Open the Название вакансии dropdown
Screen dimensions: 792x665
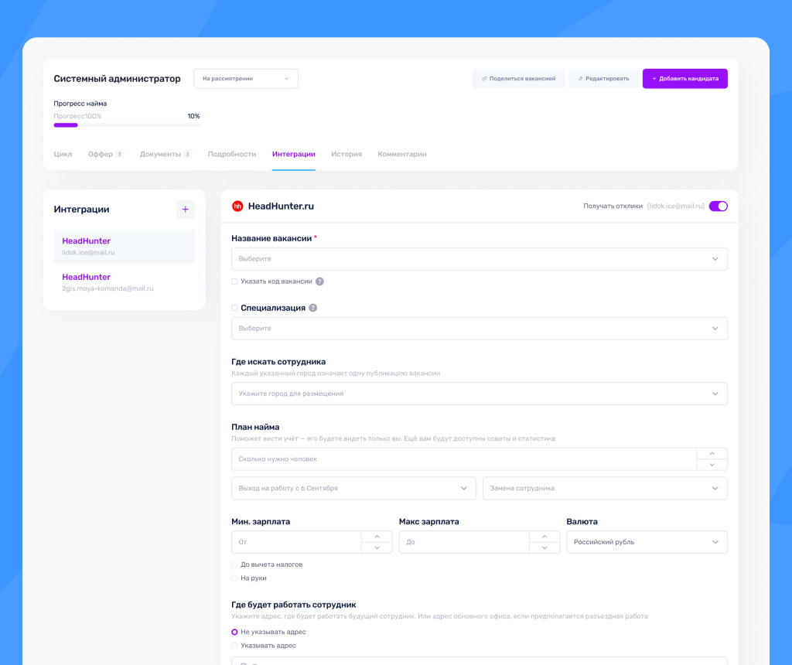tap(480, 259)
